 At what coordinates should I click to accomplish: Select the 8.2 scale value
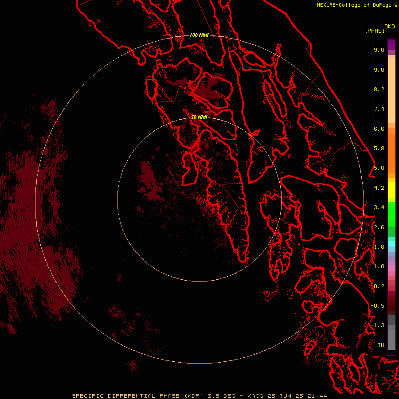[x=379, y=89]
